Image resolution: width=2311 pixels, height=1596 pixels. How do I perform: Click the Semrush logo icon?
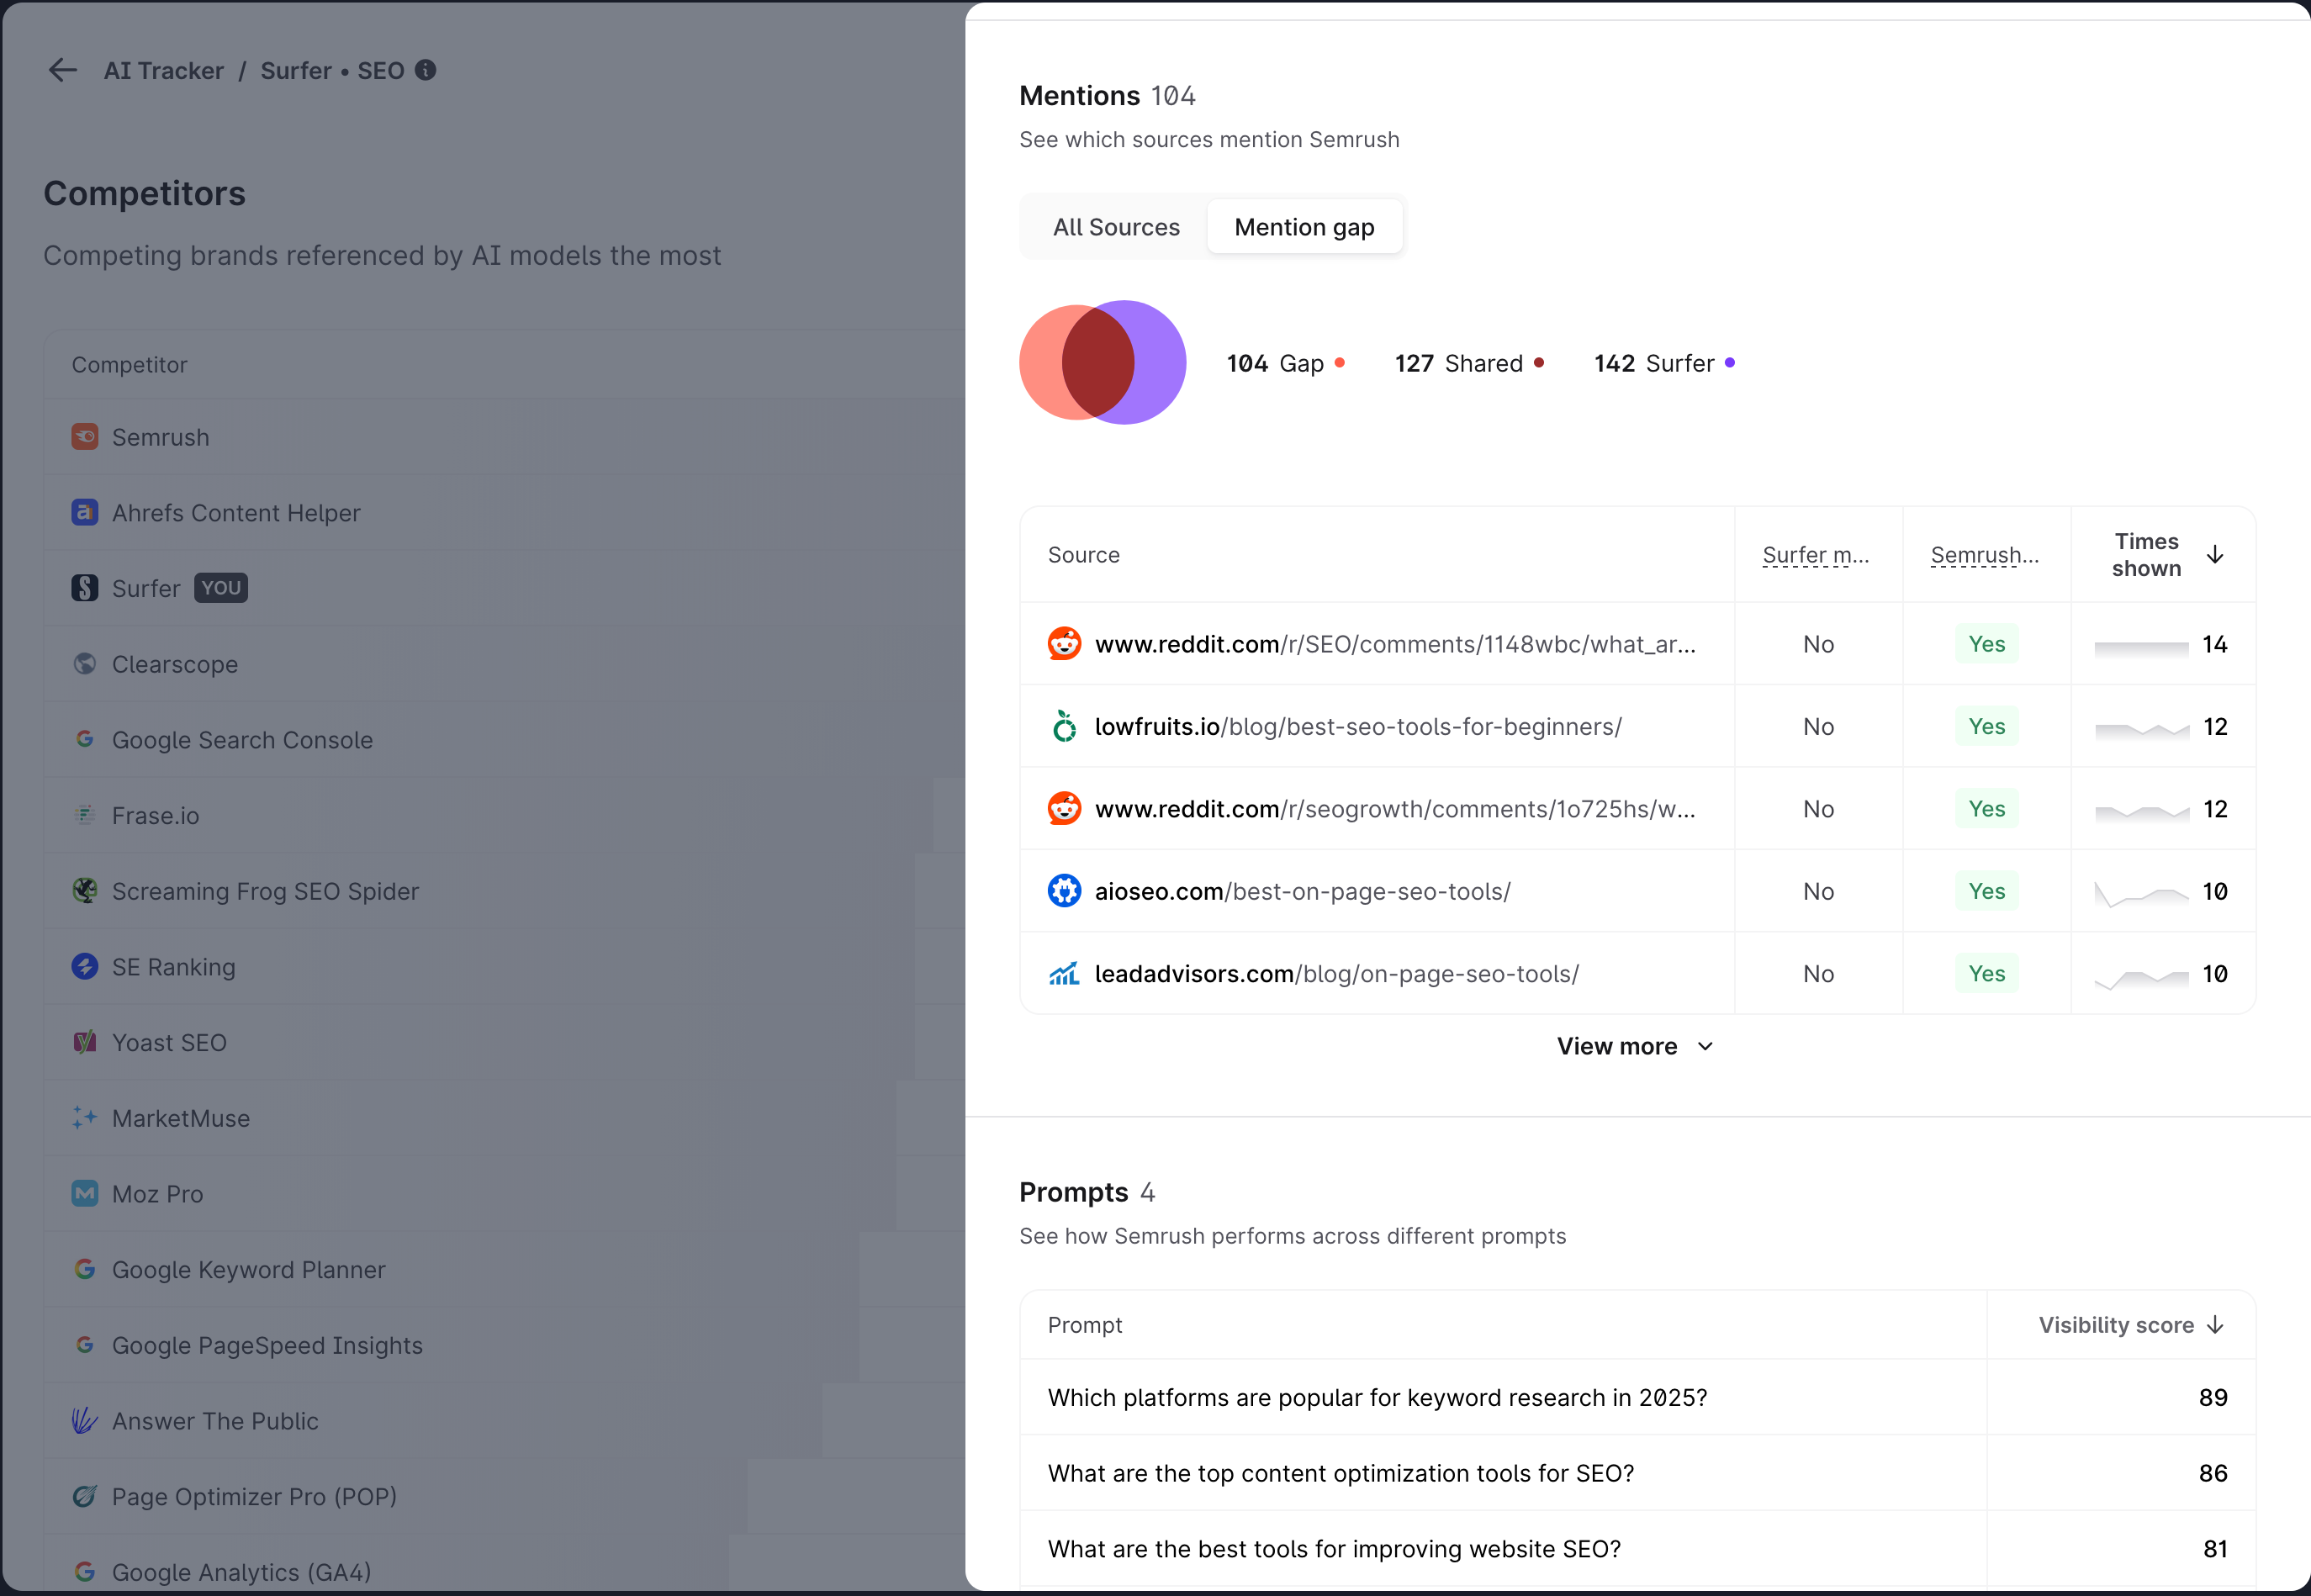85,437
